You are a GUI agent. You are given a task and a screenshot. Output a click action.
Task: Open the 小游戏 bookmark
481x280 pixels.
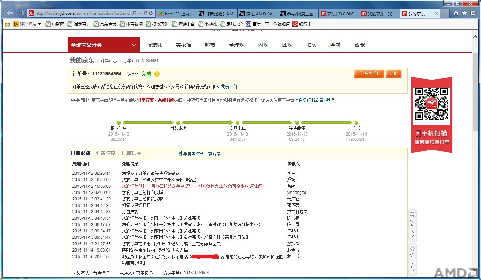(x=208, y=24)
